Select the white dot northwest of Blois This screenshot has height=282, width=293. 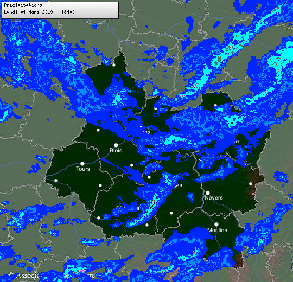pyautogui.click(x=98, y=130)
